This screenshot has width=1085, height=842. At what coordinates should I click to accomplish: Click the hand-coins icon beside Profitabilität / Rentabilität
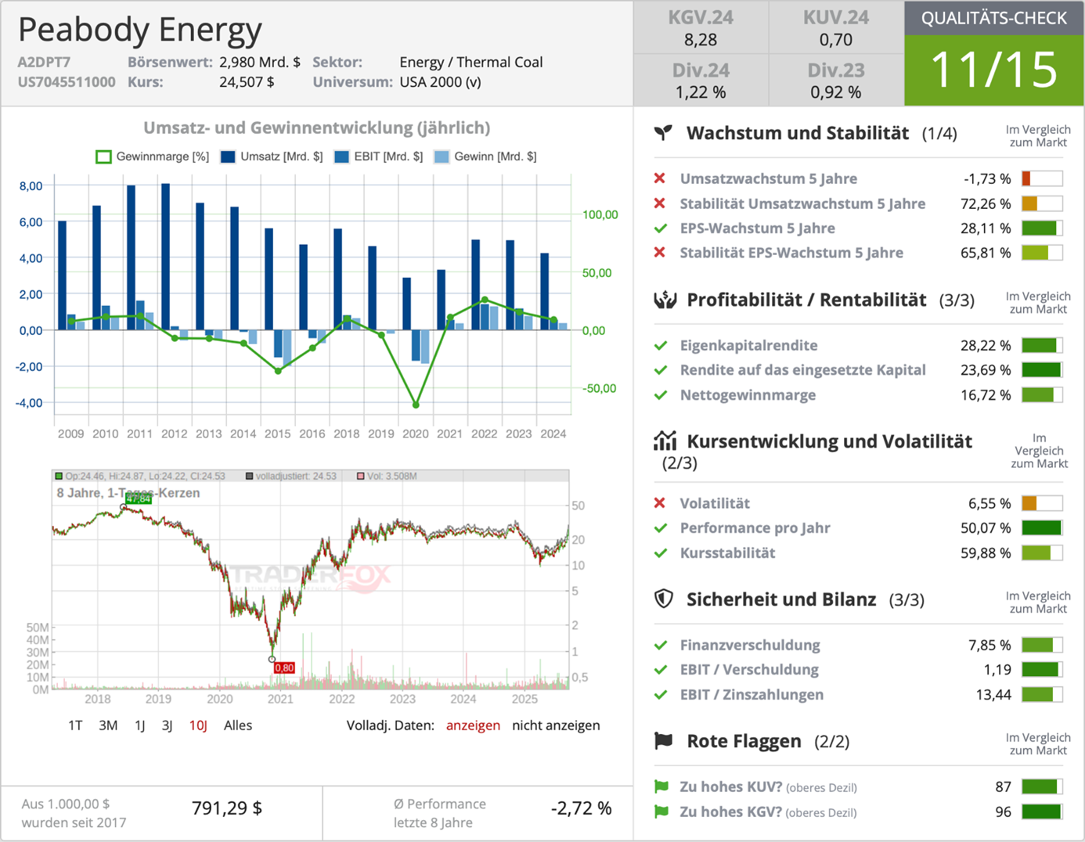click(665, 300)
